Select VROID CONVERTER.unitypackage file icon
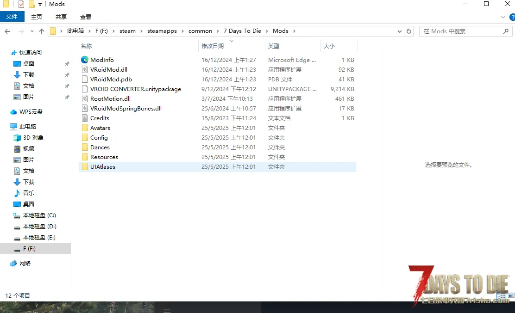Viewport: 515px width, 313px height. [85, 89]
